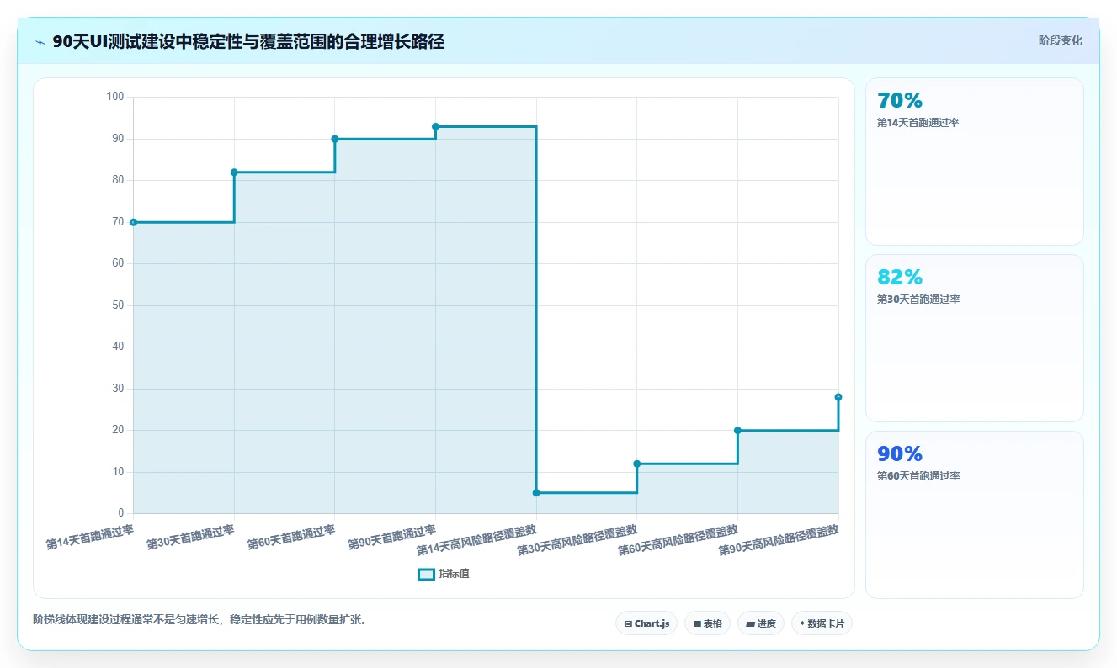The height and width of the screenshot is (668, 1117).
Task: Click the data point at value 28
Action: [838, 397]
